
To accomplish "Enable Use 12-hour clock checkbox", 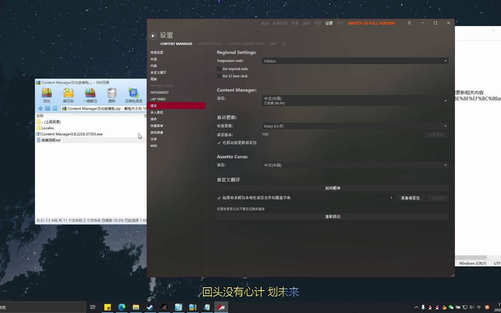I will (219, 76).
